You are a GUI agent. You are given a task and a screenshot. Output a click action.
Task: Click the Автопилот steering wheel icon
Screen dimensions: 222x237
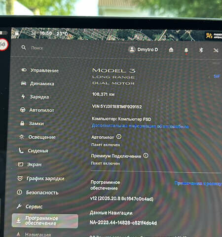23,110
